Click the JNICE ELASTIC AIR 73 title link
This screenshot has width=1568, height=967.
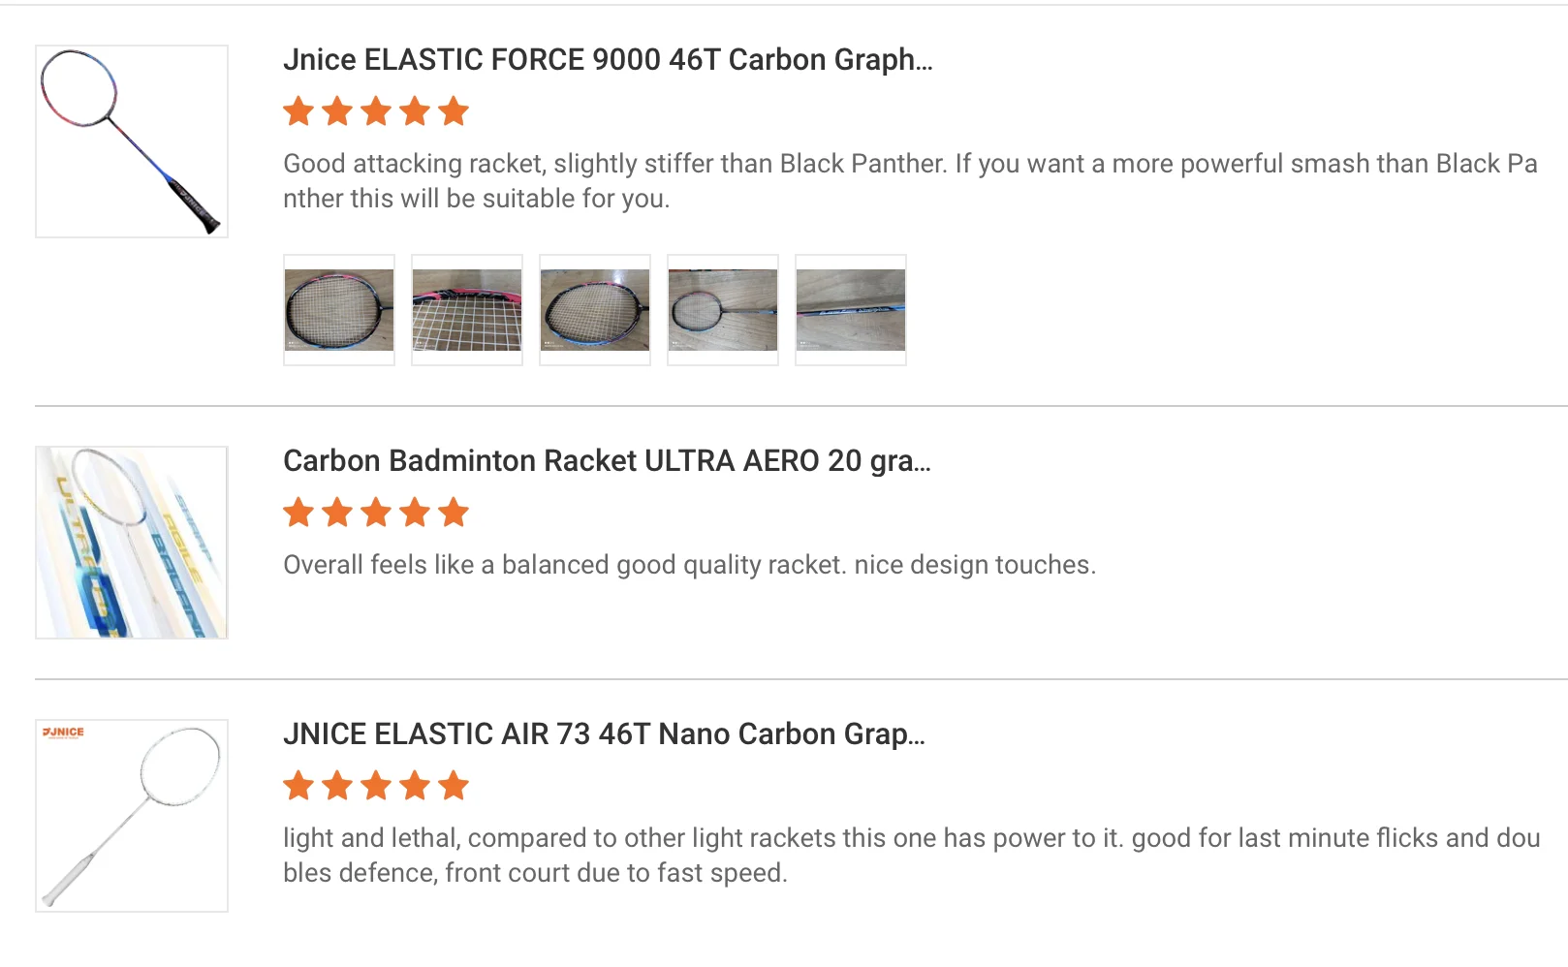click(604, 734)
